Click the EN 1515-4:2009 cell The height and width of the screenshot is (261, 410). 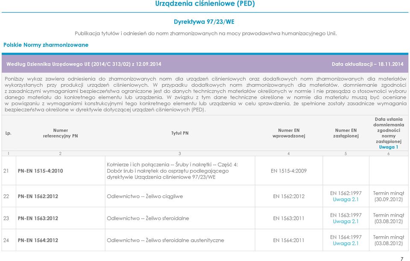tap(289, 171)
